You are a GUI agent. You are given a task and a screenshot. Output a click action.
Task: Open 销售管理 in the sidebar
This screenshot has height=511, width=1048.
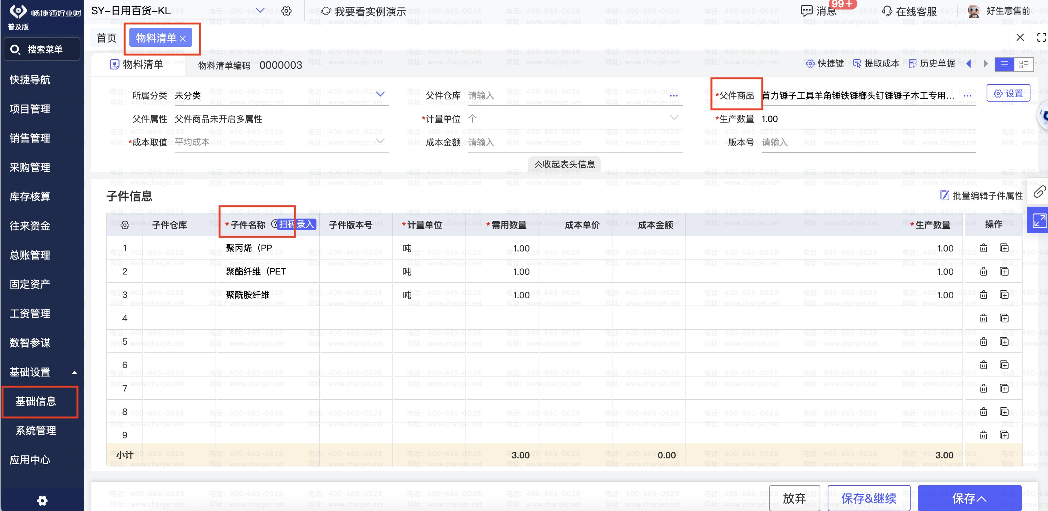coord(30,138)
